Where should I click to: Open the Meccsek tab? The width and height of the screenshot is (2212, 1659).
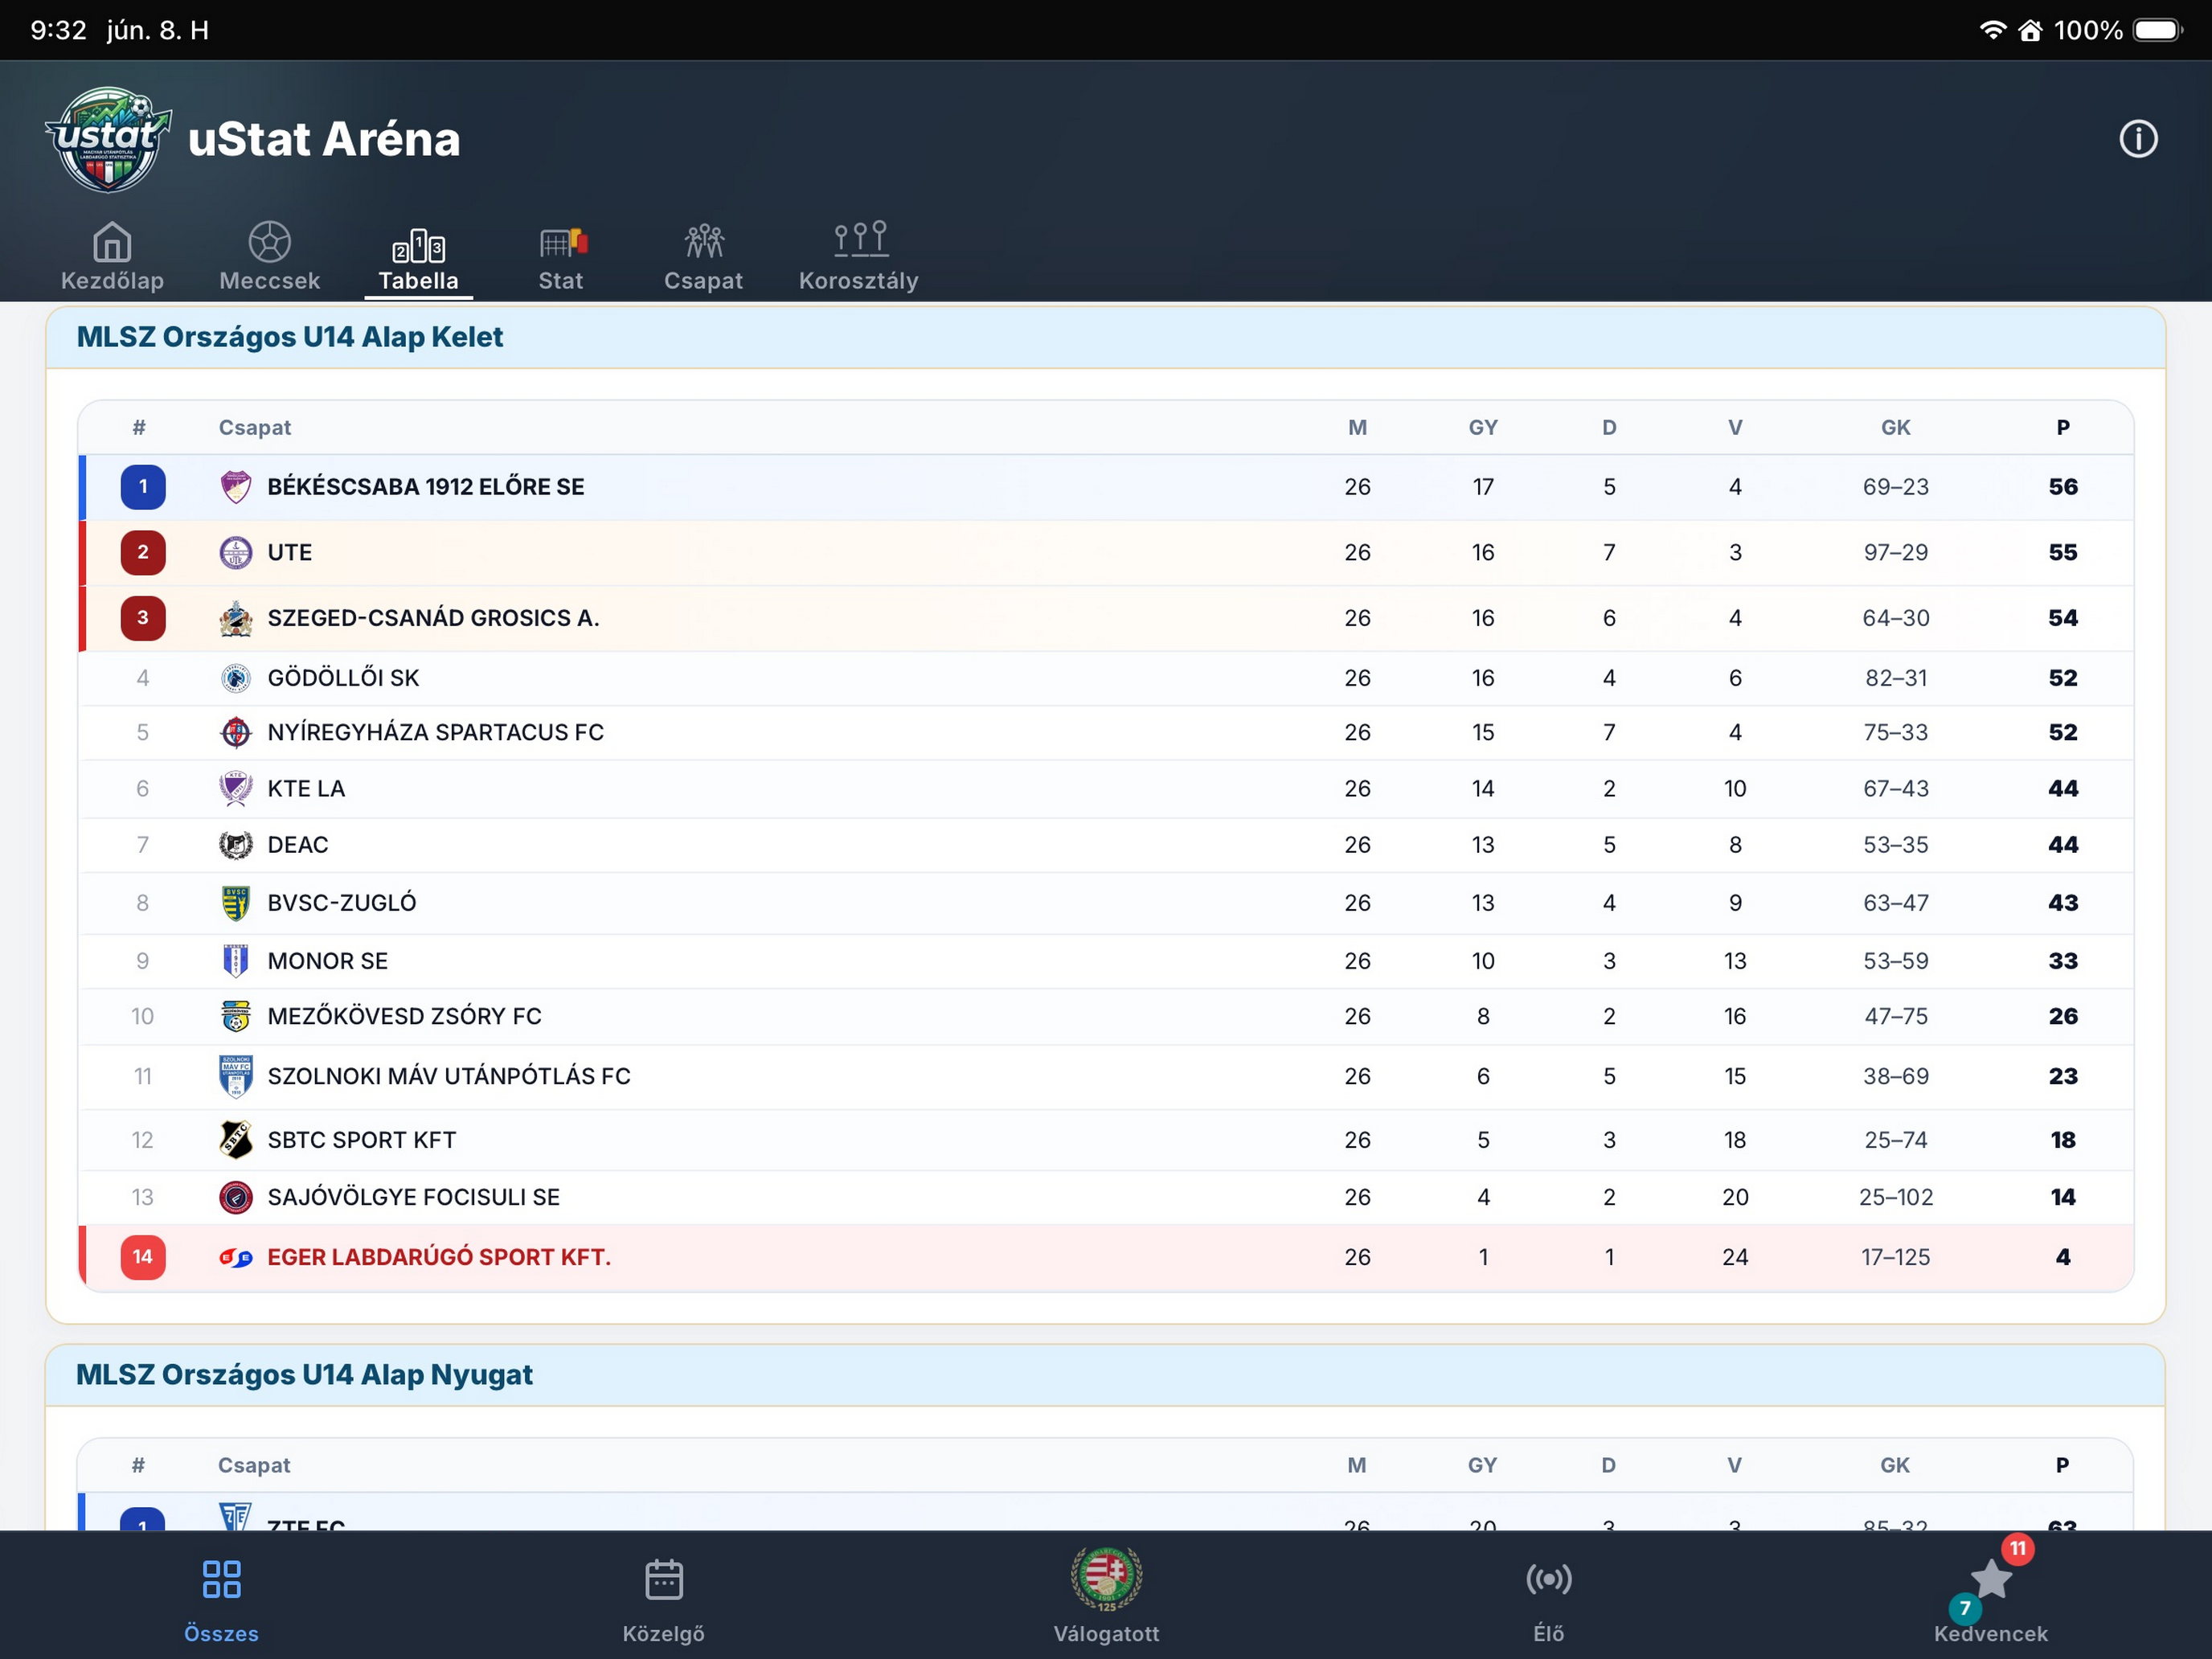[269, 257]
